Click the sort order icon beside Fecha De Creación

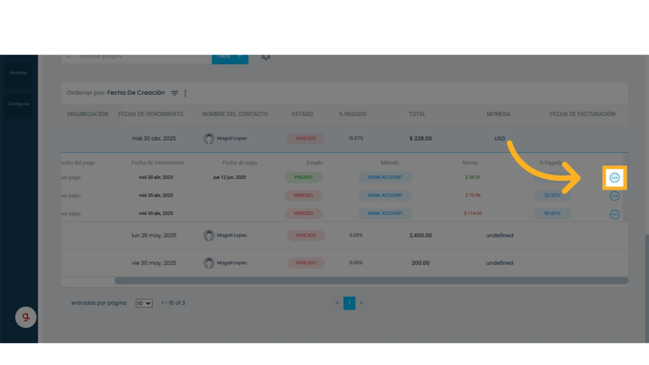pyautogui.click(x=175, y=93)
